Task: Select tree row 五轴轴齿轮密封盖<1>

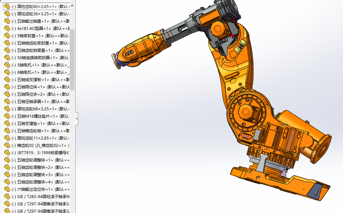Action: [x=36, y=43]
